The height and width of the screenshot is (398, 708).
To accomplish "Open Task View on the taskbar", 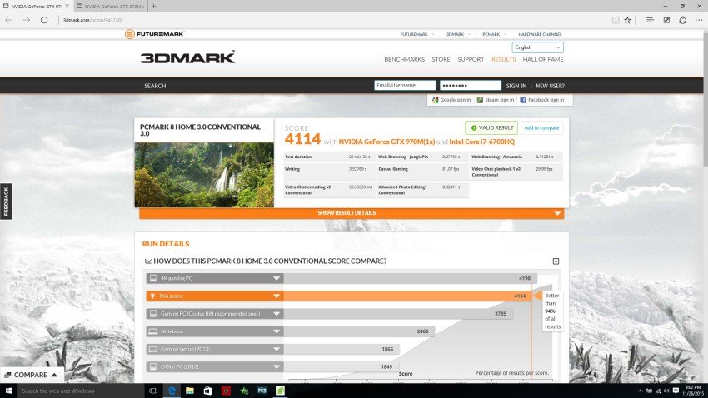I will (153, 391).
